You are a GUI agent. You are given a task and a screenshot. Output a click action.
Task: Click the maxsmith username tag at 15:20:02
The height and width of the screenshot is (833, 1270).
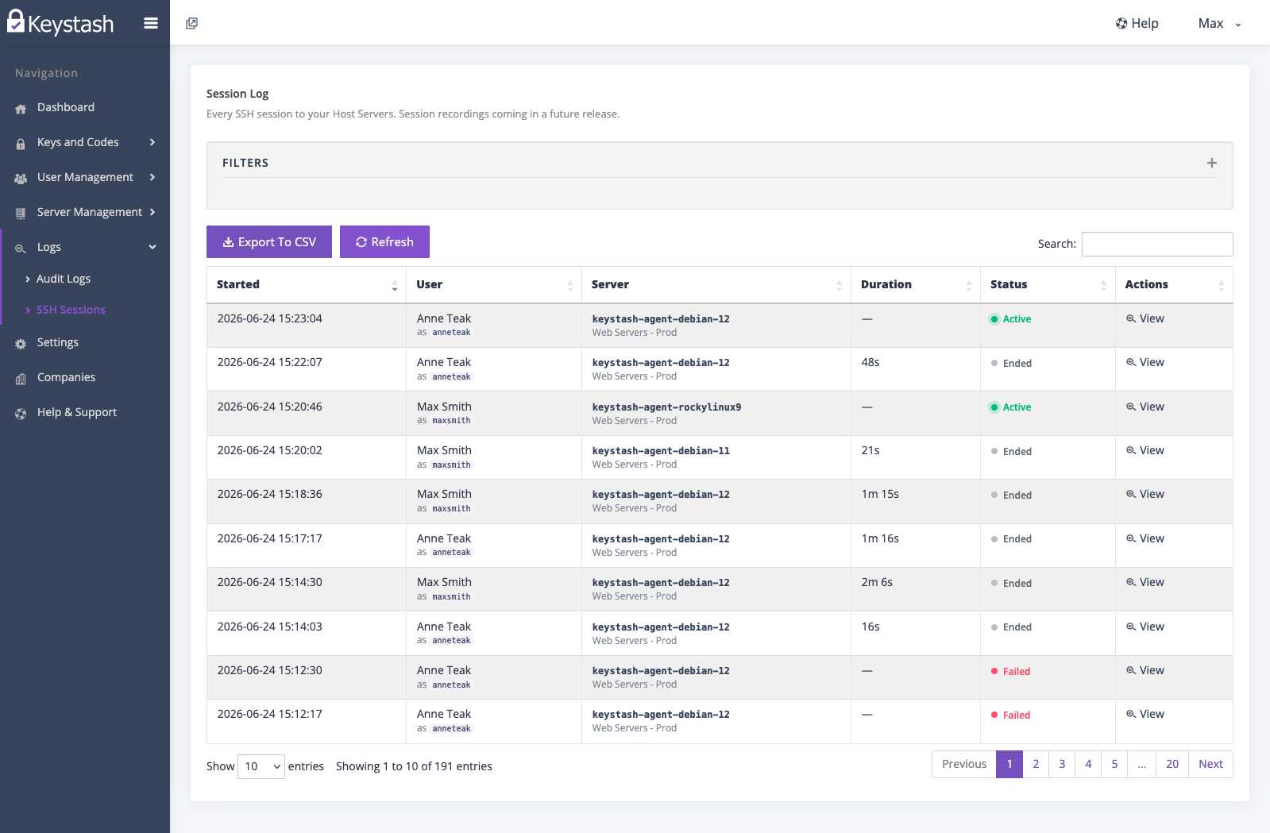tap(451, 465)
